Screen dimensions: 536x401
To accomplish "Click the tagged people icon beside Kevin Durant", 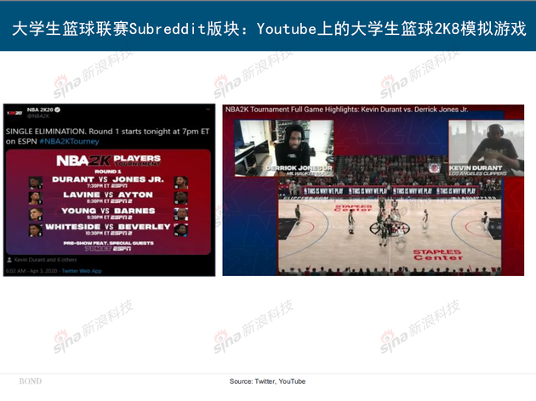I will click(x=9, y=260).
